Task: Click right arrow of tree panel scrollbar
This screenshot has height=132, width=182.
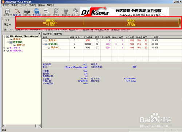Action: 39,126
